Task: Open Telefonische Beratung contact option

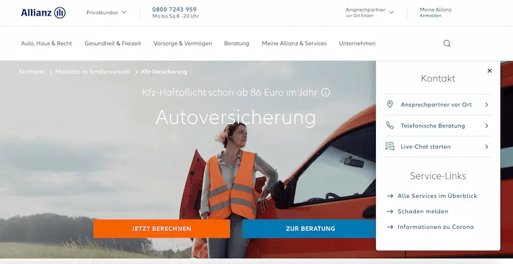Action: click(438, 126)
